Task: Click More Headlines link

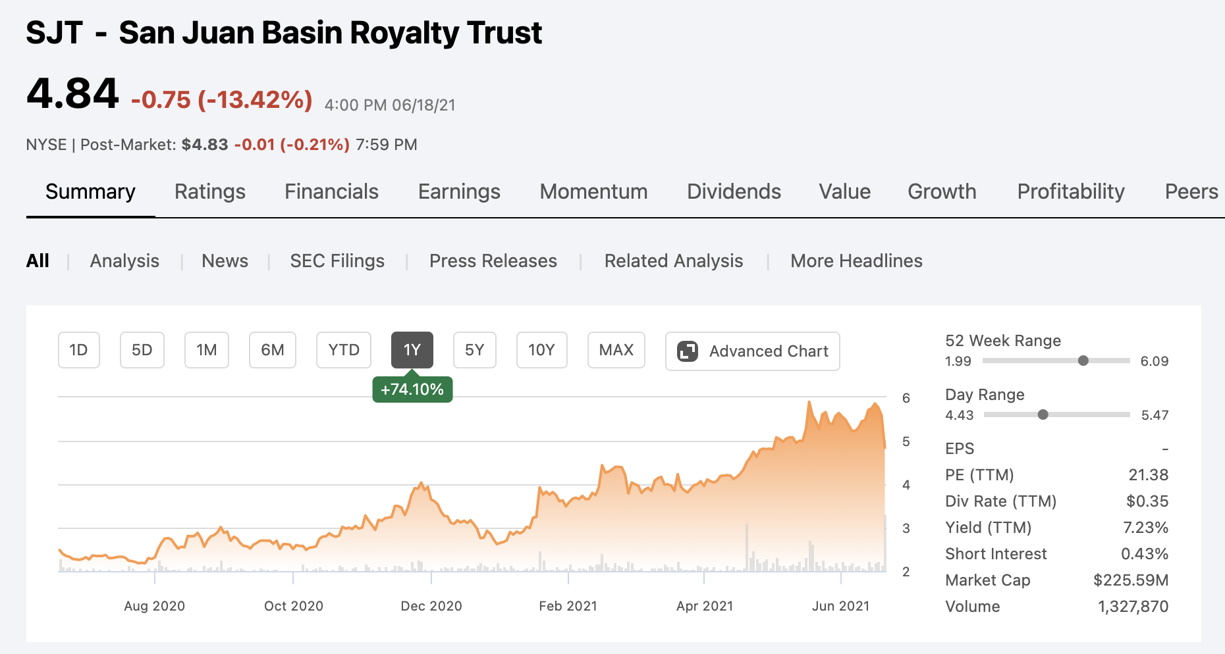Action: click(x=856, y=261)
